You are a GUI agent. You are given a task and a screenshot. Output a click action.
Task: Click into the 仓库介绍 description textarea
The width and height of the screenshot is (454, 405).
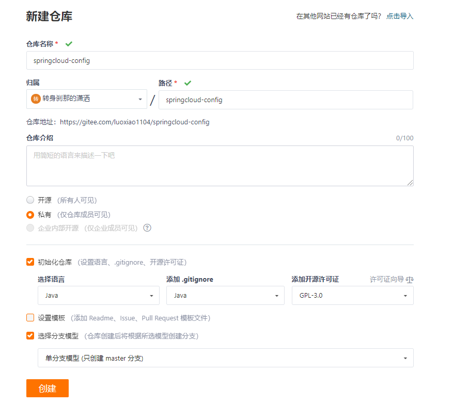coord(220,166)
